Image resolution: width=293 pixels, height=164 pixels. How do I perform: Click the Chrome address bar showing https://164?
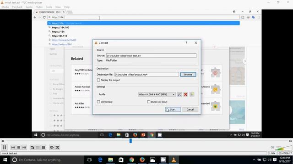pos(143,17)
